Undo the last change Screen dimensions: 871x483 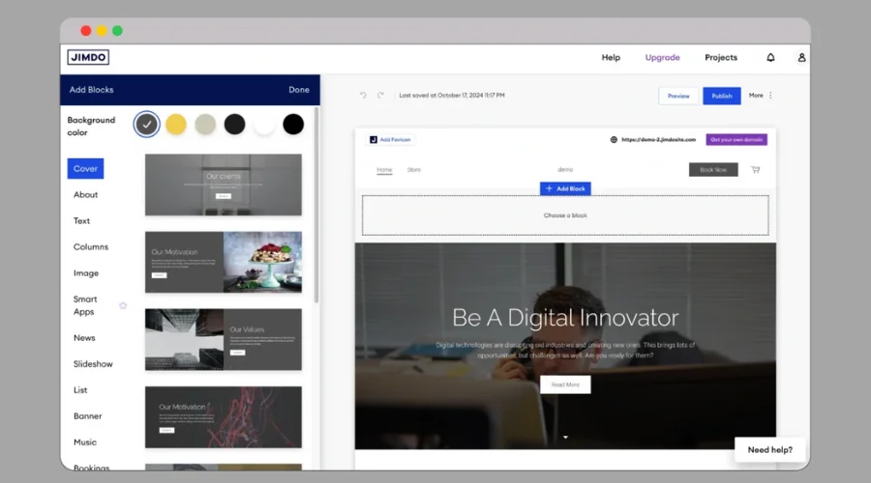tap(363, 96)
